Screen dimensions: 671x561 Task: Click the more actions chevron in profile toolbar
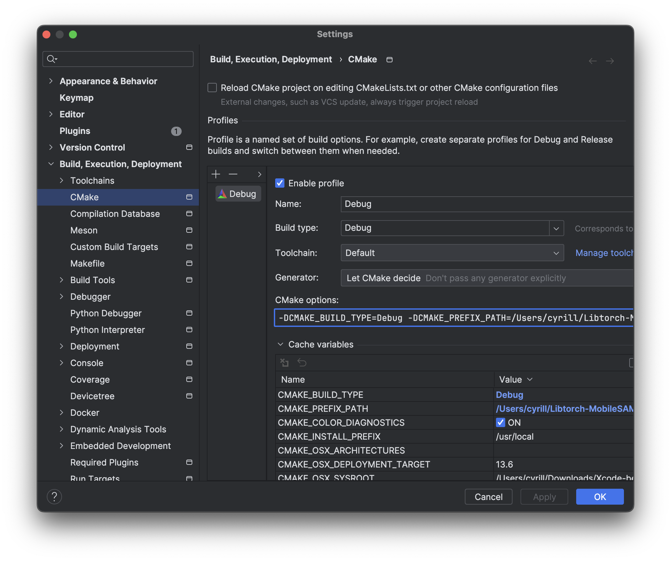click(260, 174)
